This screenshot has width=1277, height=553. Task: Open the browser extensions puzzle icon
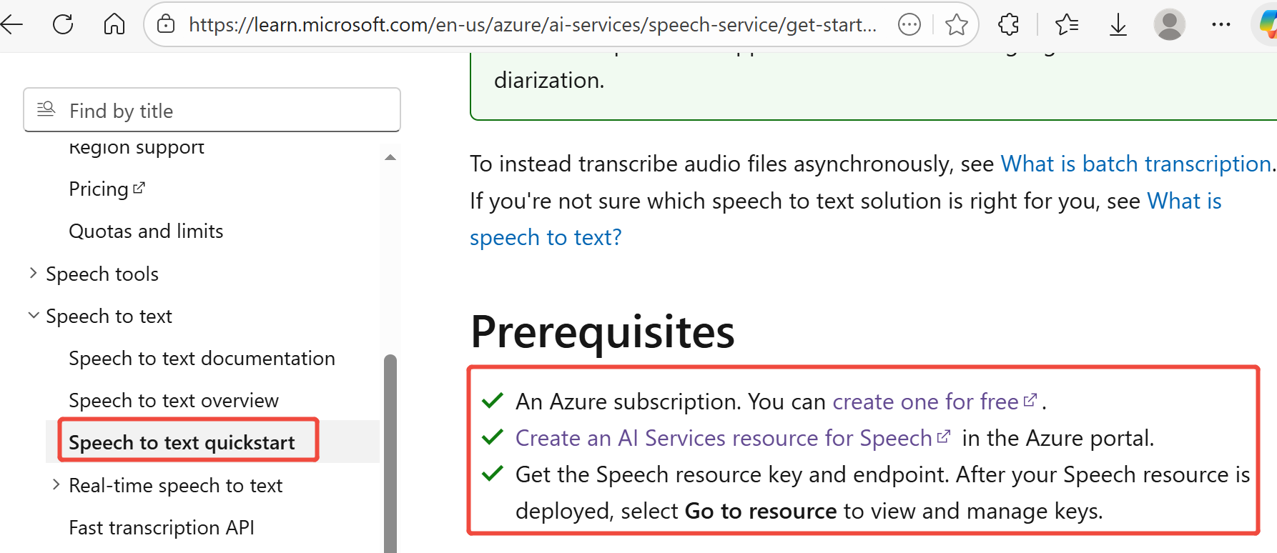click(1008, 25)
